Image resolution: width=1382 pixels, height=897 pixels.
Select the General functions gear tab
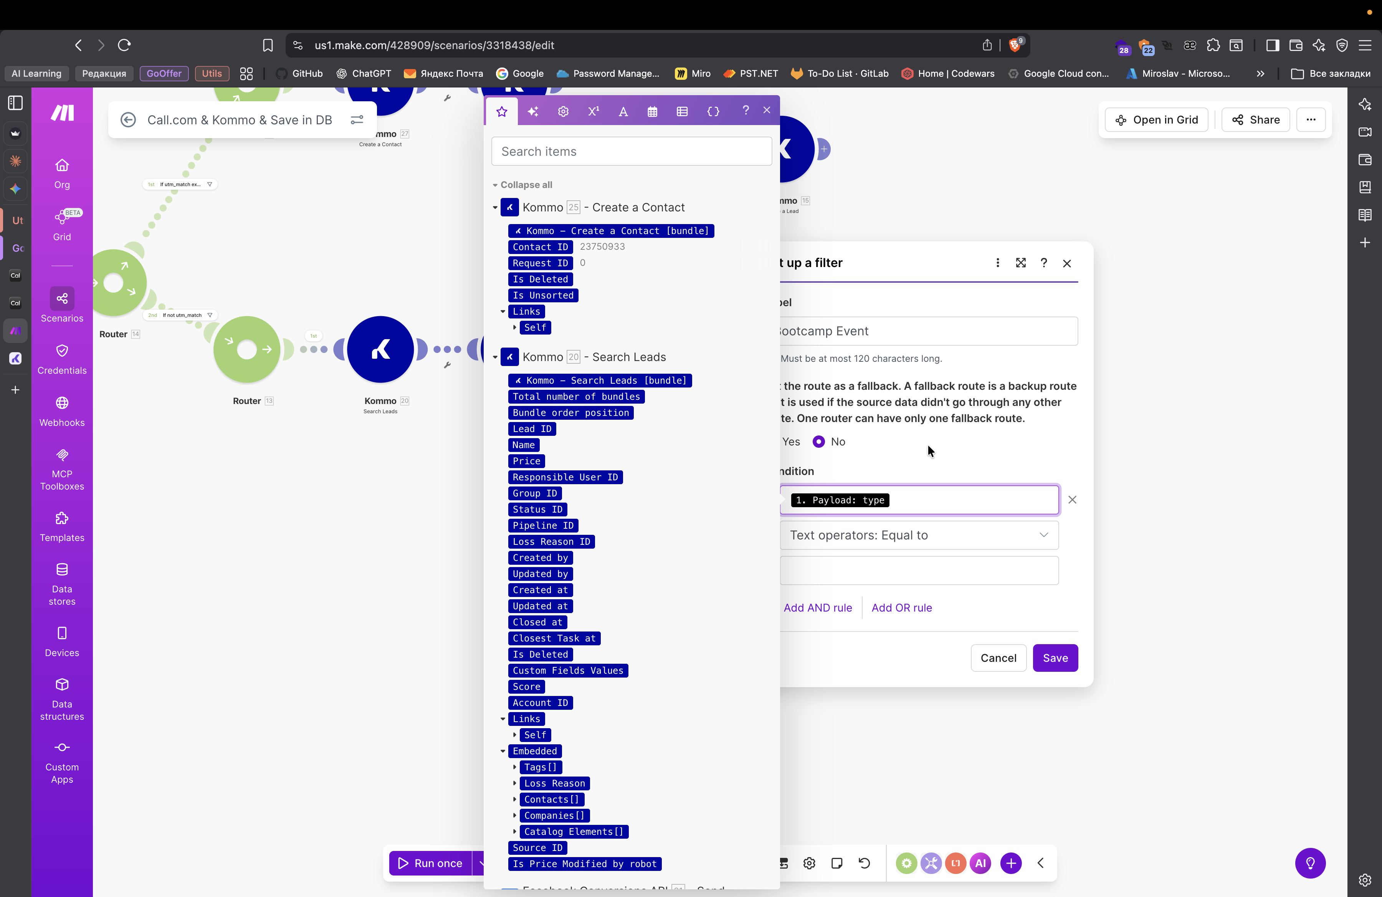pyautogui.click(x=563, y=111)
